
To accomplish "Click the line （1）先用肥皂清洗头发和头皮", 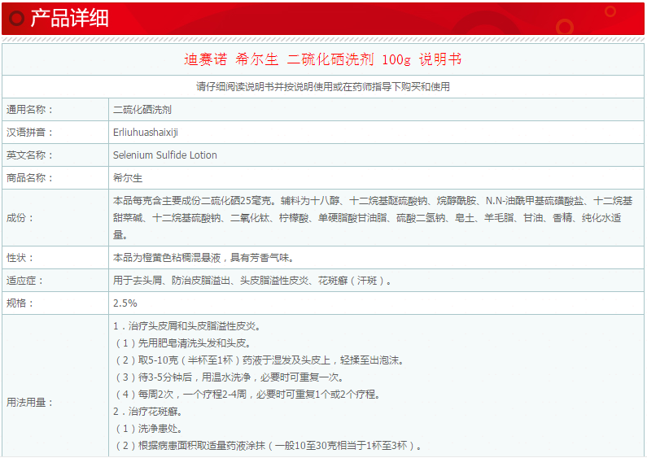I will [182, 342].
